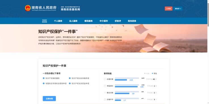Toggle the check mark for 知识产权纠纷仲裁申请
Viewport: 209px width, 104px height.
click(70, 78)
